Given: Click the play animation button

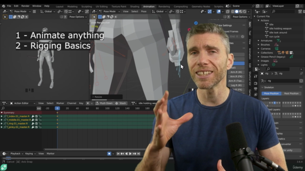Looking at the screenshot, I should 130,154.
